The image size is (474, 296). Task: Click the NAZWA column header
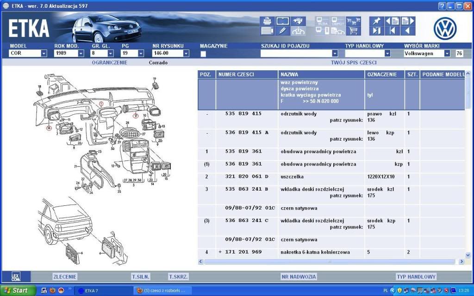[x=321, y=74]
